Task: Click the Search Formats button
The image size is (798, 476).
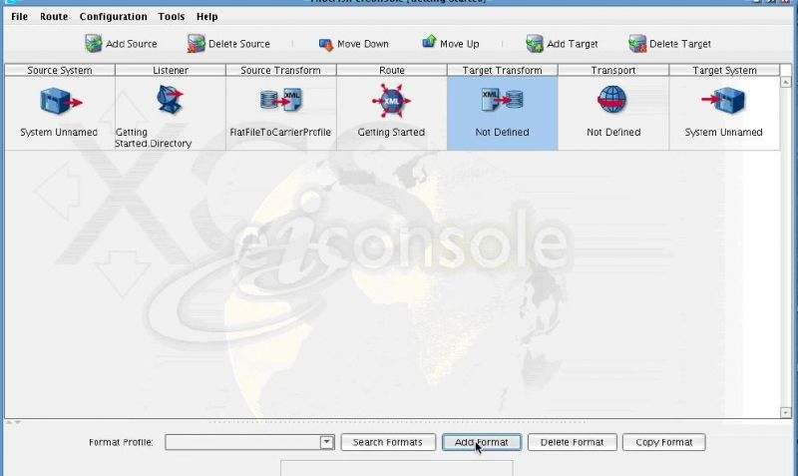Action: (x=388, y=442)
